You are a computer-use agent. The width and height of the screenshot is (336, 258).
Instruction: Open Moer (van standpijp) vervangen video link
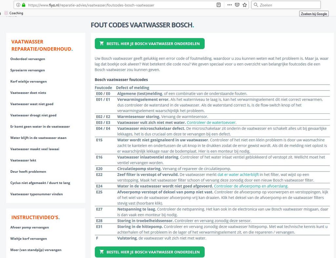(x=36, y=250)
